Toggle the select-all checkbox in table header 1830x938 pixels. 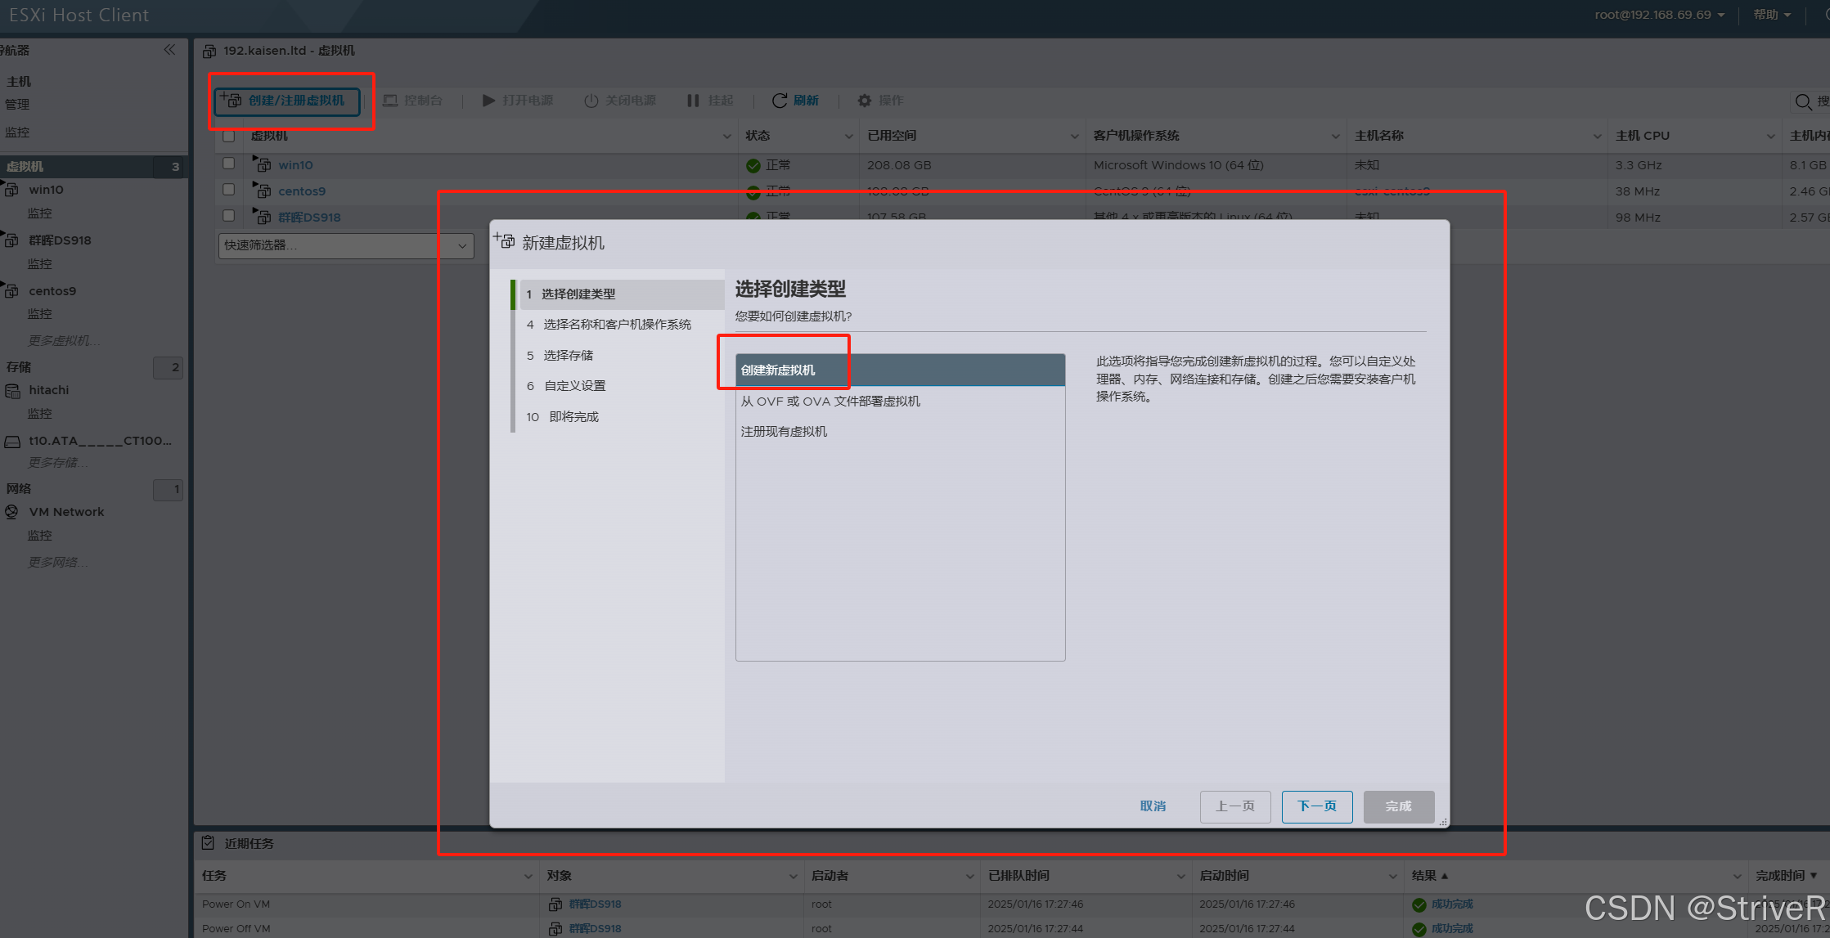[229, 136]
